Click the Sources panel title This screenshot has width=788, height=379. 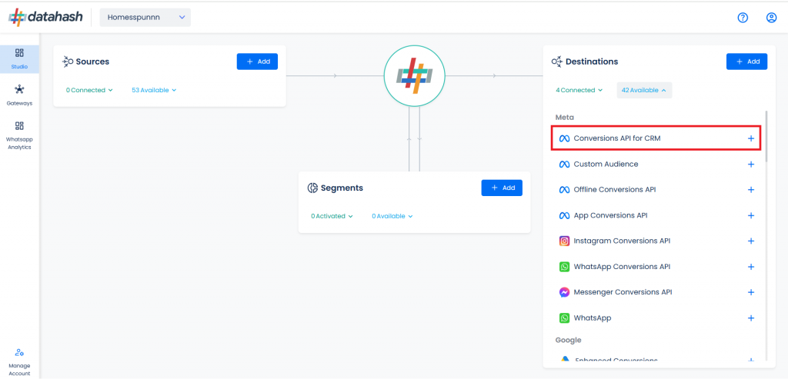coord(92,62)
